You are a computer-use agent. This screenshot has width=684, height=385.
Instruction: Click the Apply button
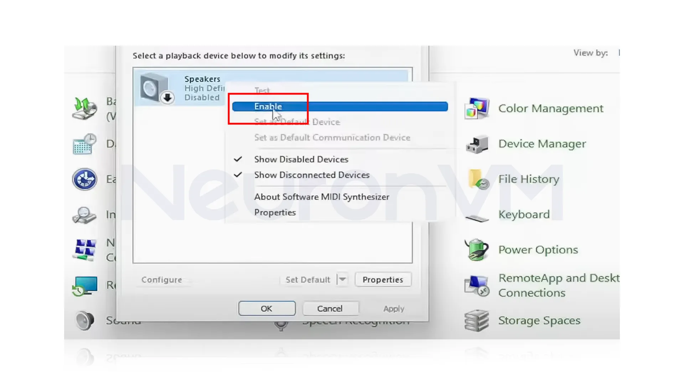tap(394, 309)
